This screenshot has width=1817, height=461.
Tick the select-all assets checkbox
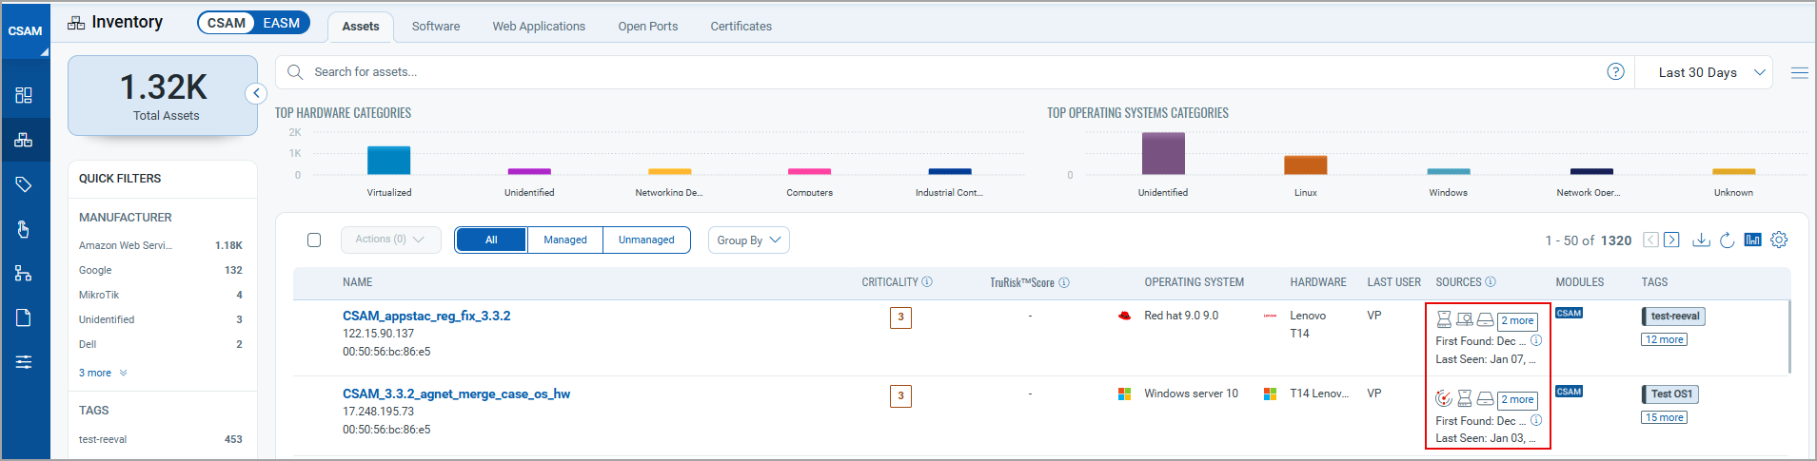click(314, 240)
